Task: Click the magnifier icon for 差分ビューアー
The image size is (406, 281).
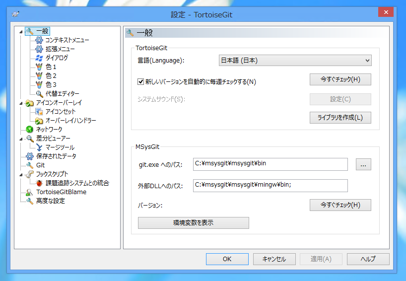Action: pyautogui.click(x=30, y=139)
